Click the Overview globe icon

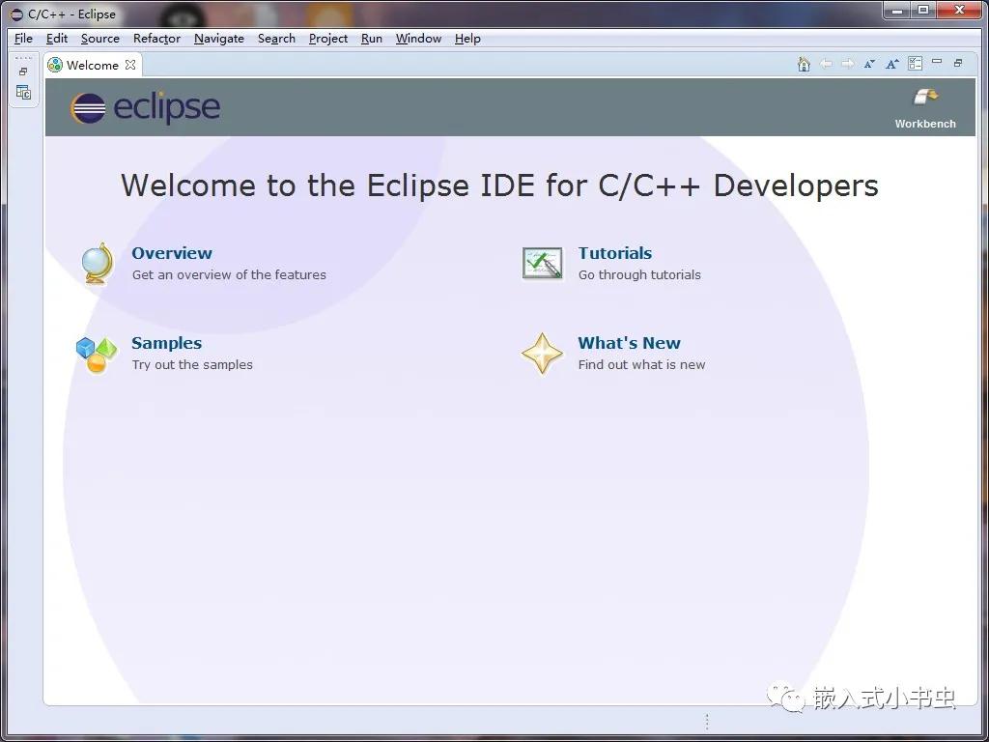pyautogui.click(x=97, y=263)
